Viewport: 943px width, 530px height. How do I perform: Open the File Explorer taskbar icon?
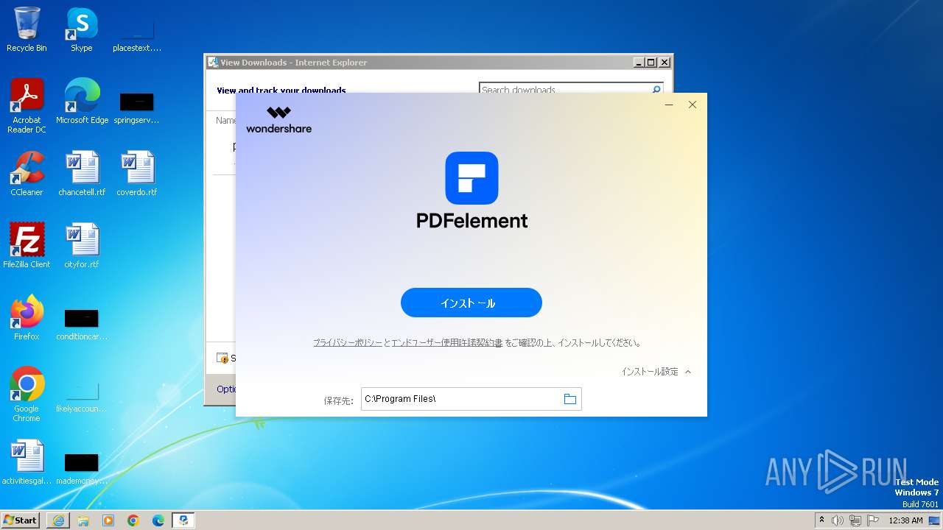tap(83, 520)
